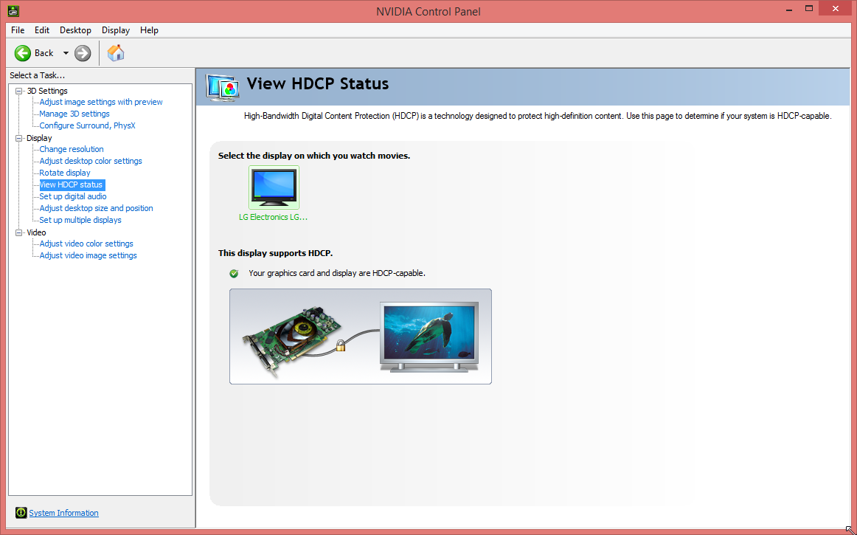Maximize the NVIDIA Control Panel window
This screenshot has width=857, height=535.
pyautogui.click(x=809, y=8)
